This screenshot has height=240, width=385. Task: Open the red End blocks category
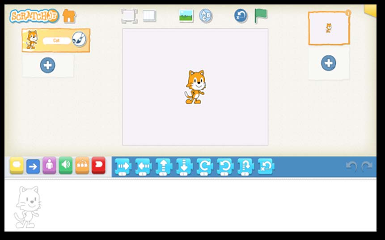(x=99, y=166)
